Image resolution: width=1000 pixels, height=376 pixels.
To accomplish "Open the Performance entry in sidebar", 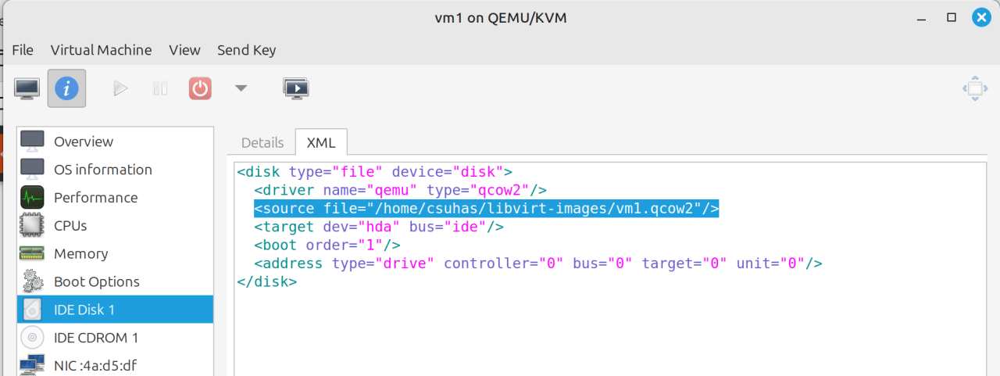I will coord(95,198).
